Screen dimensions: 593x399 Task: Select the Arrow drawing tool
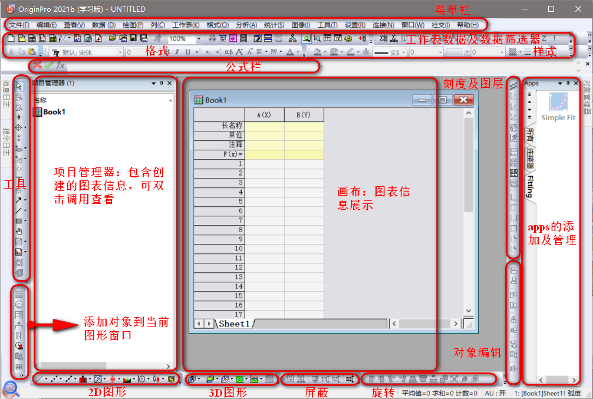[x=18, y=200]
